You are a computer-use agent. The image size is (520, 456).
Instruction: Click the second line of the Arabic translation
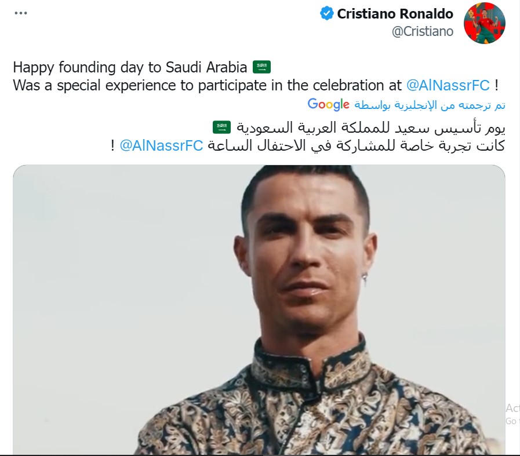(308, 146)
